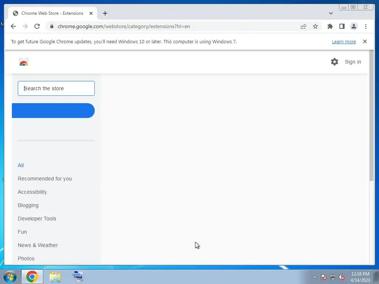Open the clock showing 12:18 PM
This screenshot has width=379, height=284.
click(x=360, y=277)
